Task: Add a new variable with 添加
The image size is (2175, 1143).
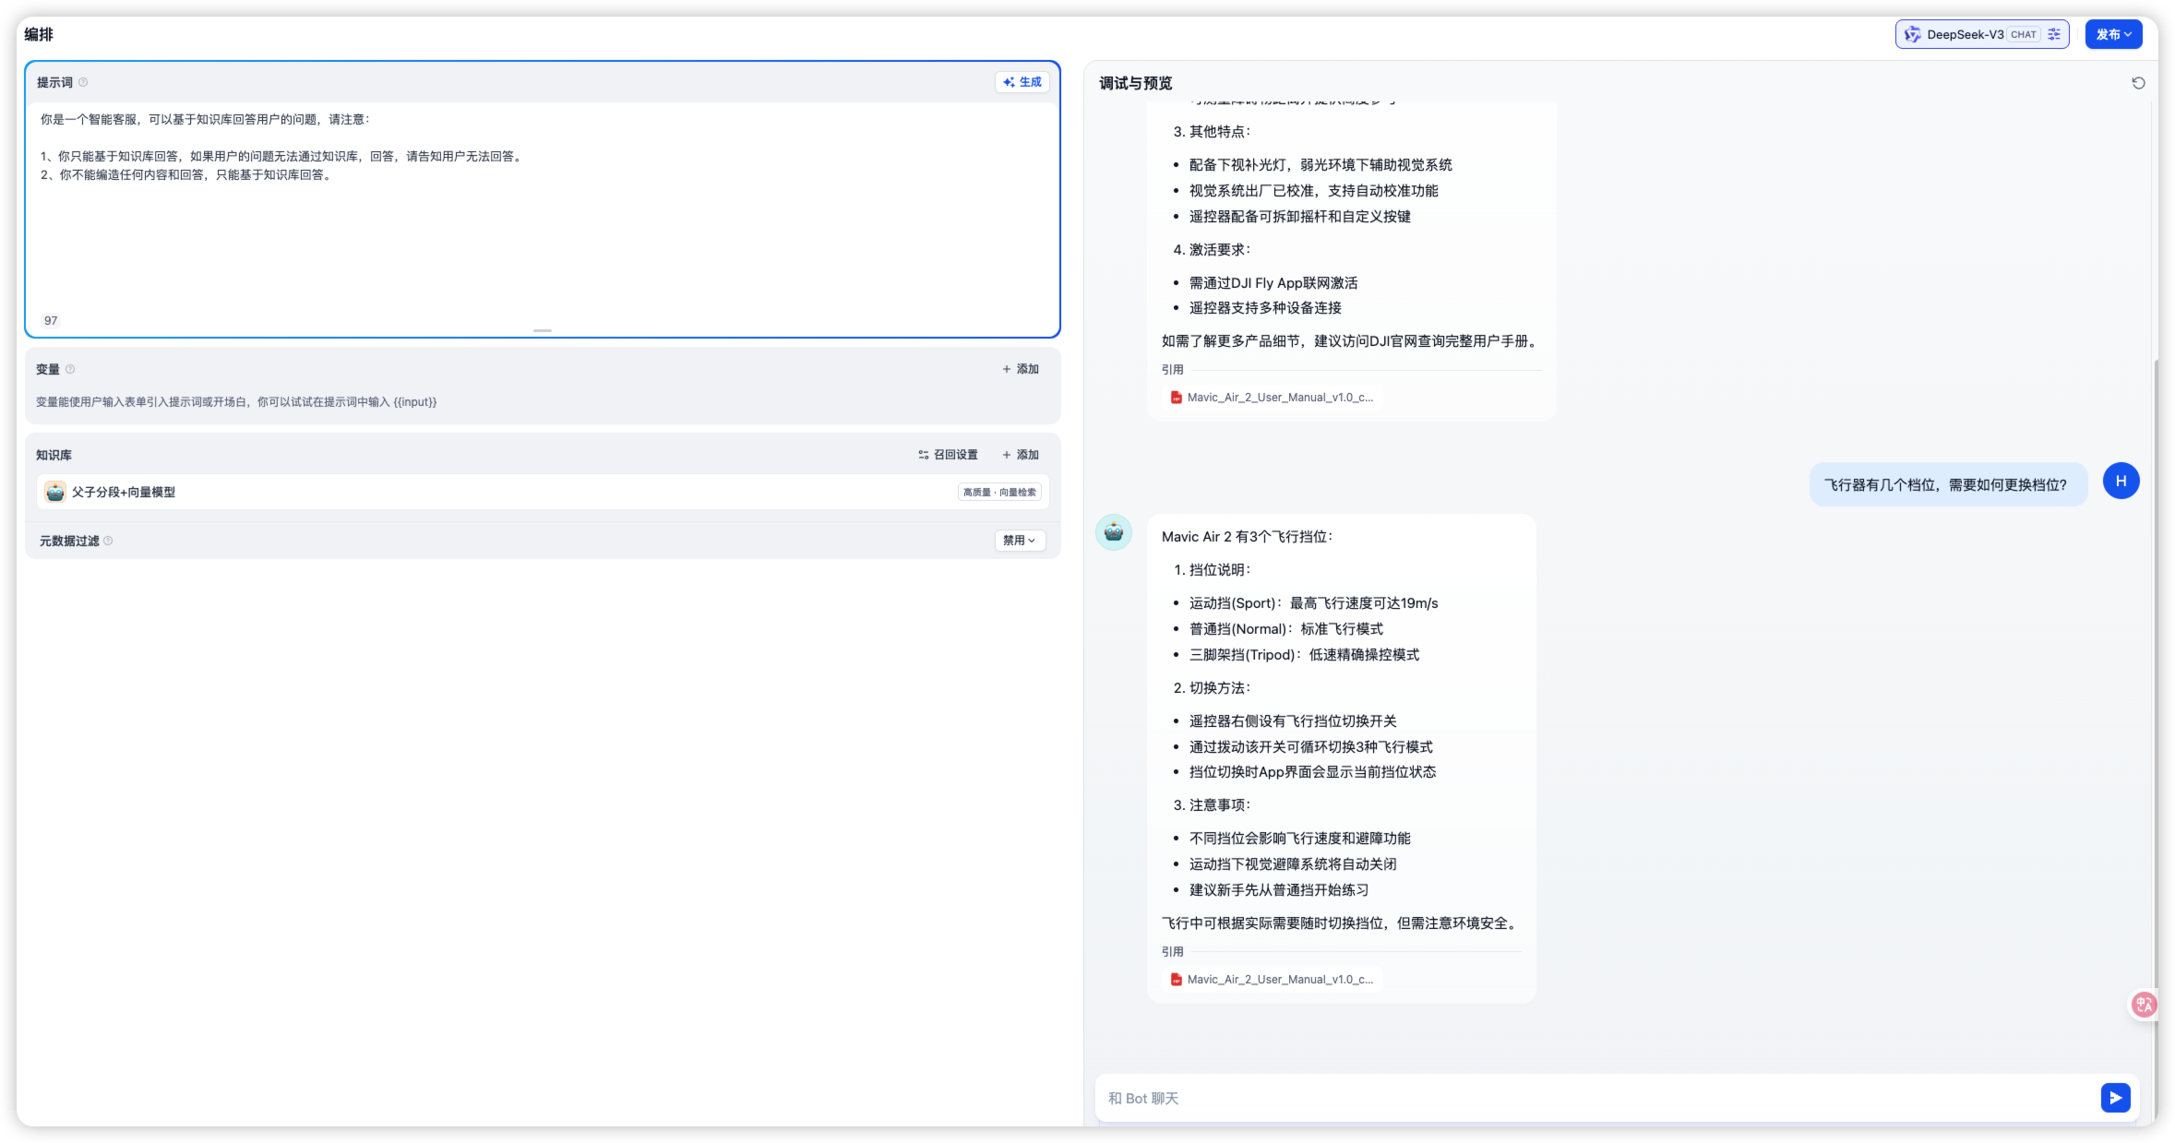Action: point(1021,369)
